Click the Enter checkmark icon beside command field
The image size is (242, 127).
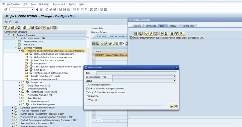click(6, 9)
